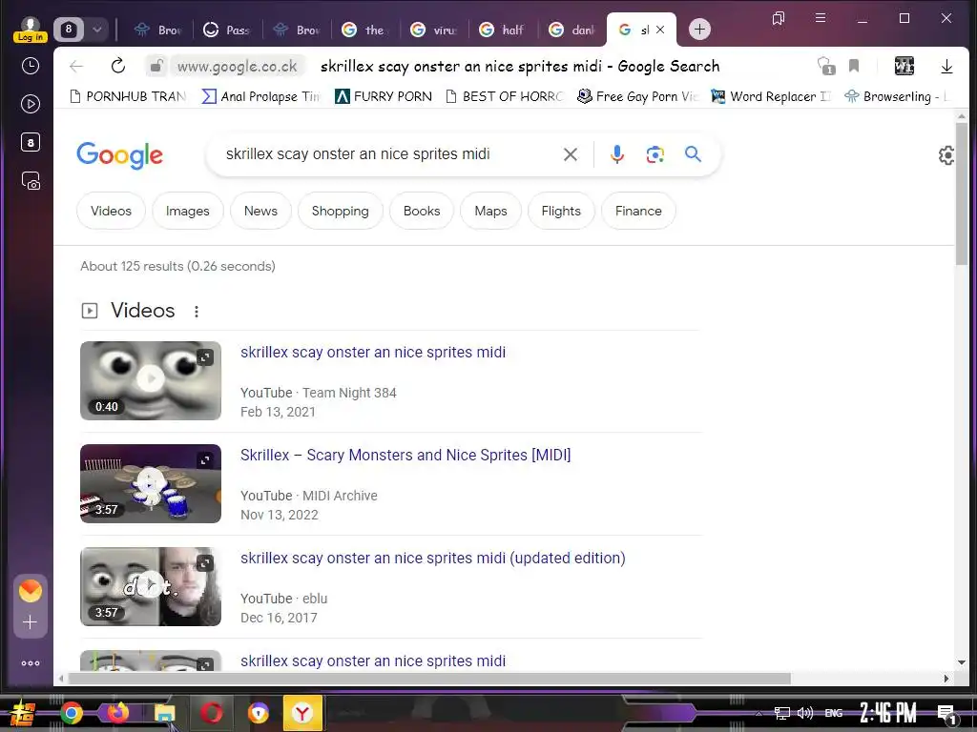Select the Books filter chip

point(422,211)
